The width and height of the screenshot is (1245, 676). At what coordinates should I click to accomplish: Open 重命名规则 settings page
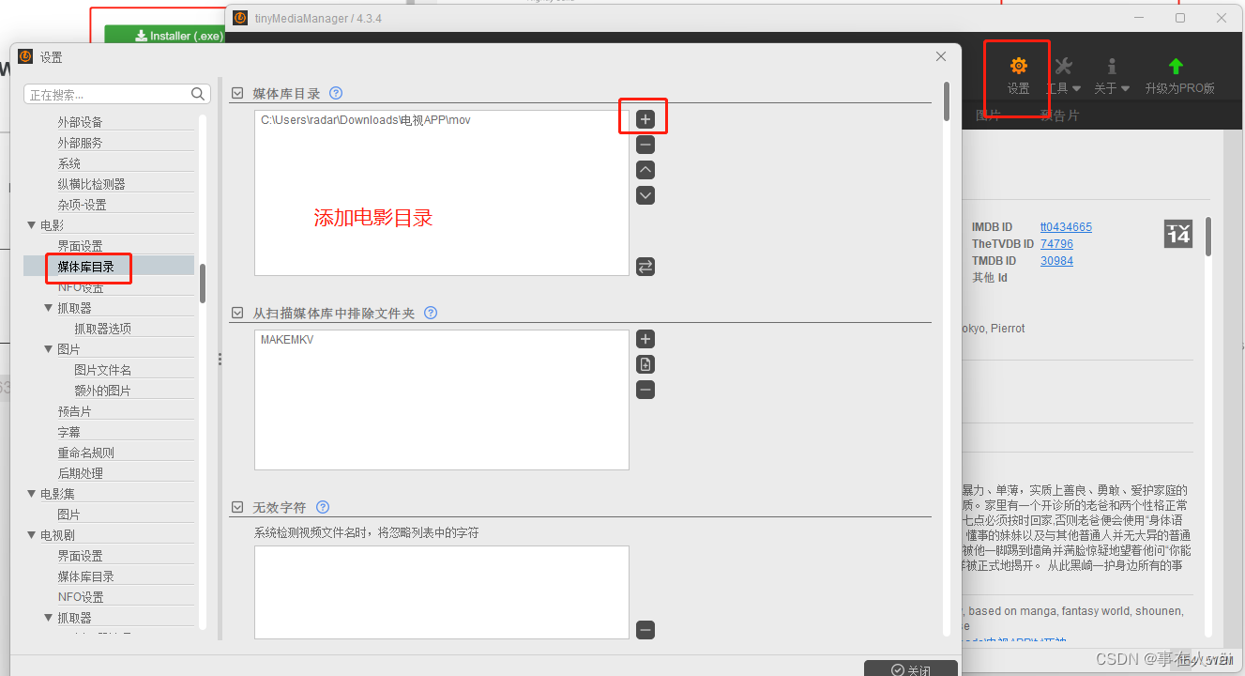coord(85,453)
